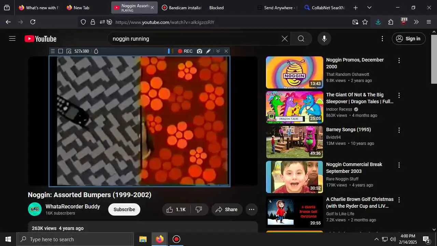Image resolution: width=437 pixels, height=246 pixels.
Task: Open options menu for Dragon Tales video
Action: coord(399,95)
